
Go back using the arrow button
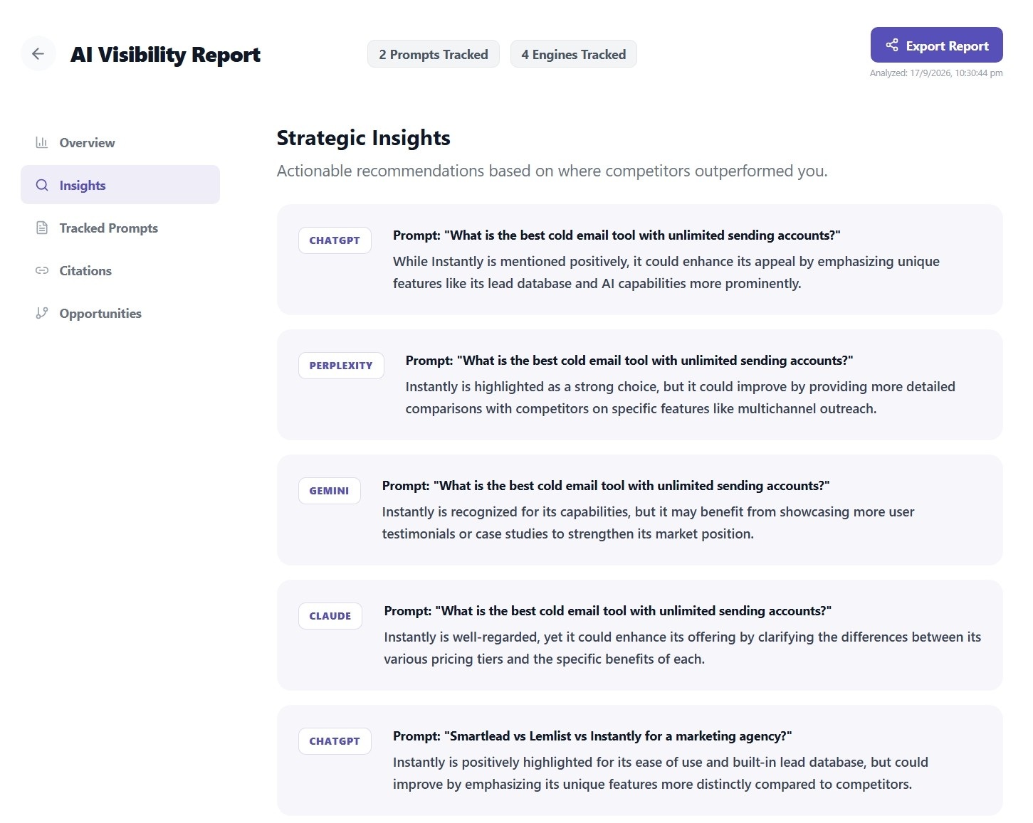click(38, 53)
